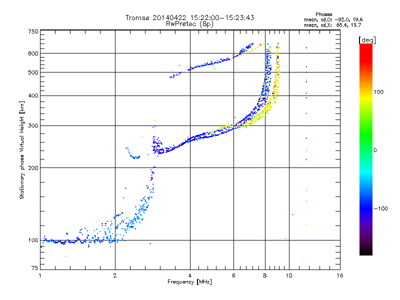
Task: Click the 'Phases' heading above the plot
Action: tap(323, 14)
